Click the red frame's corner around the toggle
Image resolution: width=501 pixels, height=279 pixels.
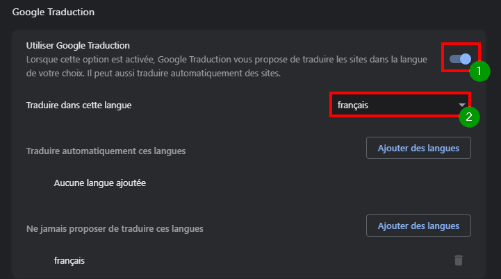pyautogui.click(x=443, y=44)
